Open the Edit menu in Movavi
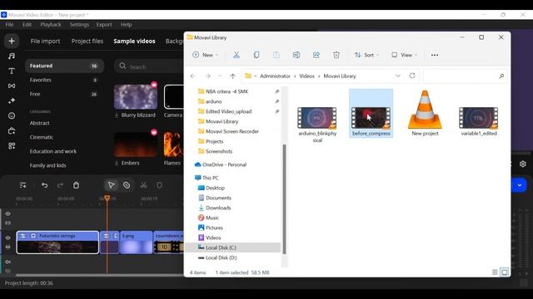The height and width of the screenshot is (299, 533). [x=27, y=24]
